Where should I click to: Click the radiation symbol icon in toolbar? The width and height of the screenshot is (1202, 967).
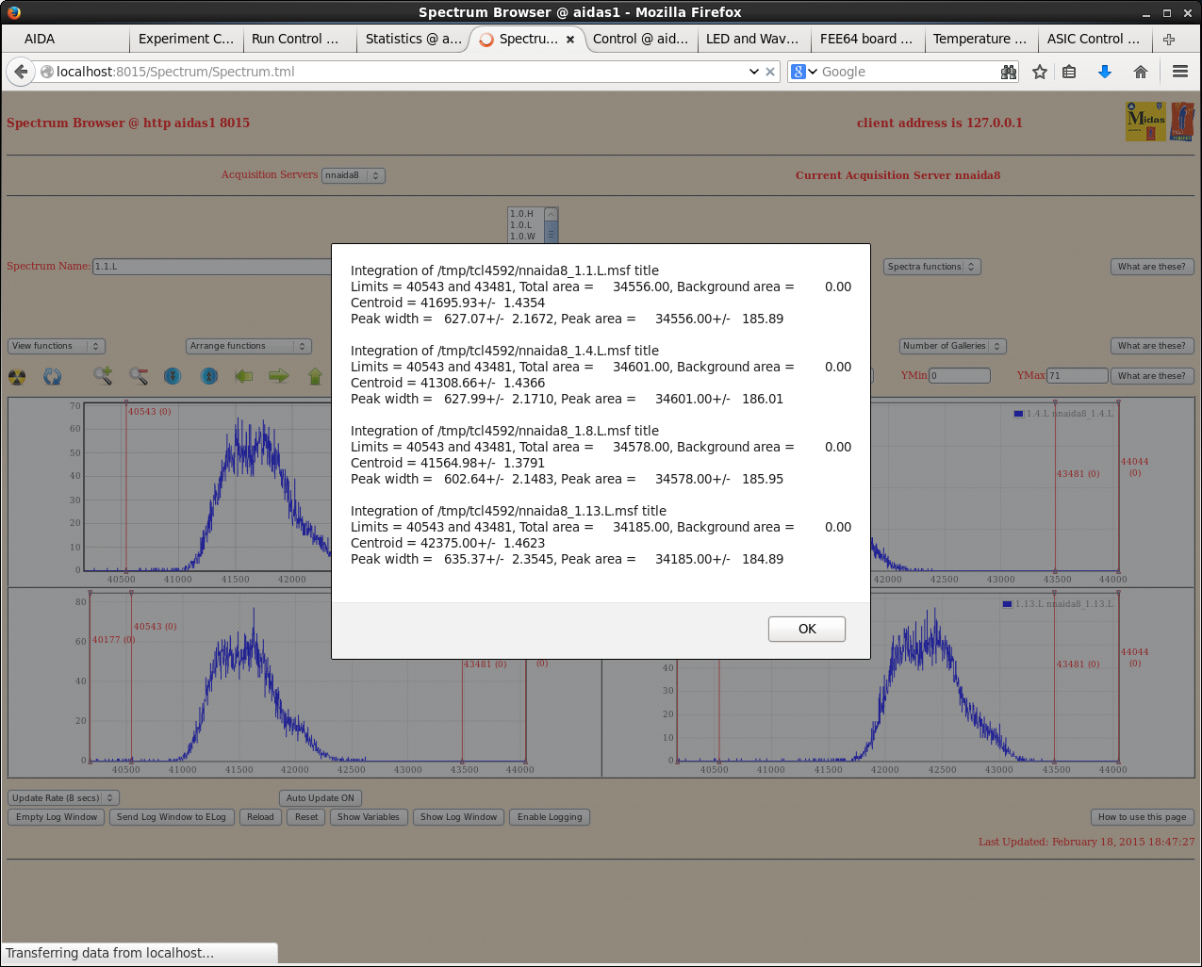click(17, 377)
